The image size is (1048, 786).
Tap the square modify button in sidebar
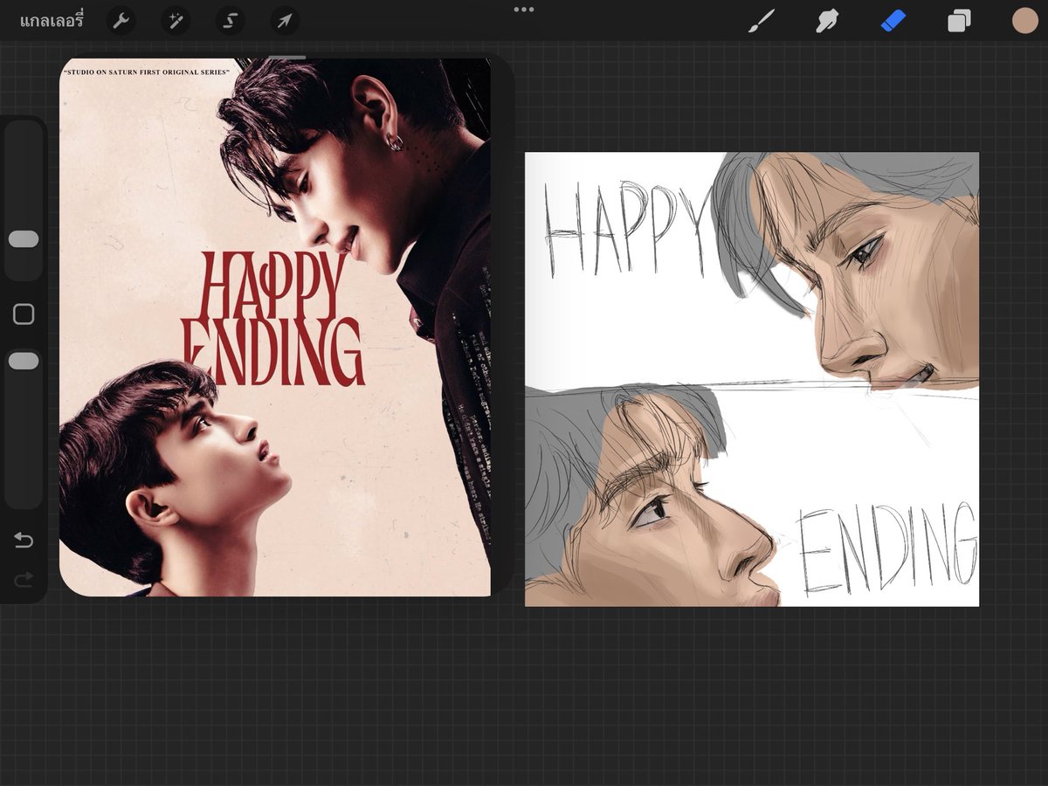[24, 314]
